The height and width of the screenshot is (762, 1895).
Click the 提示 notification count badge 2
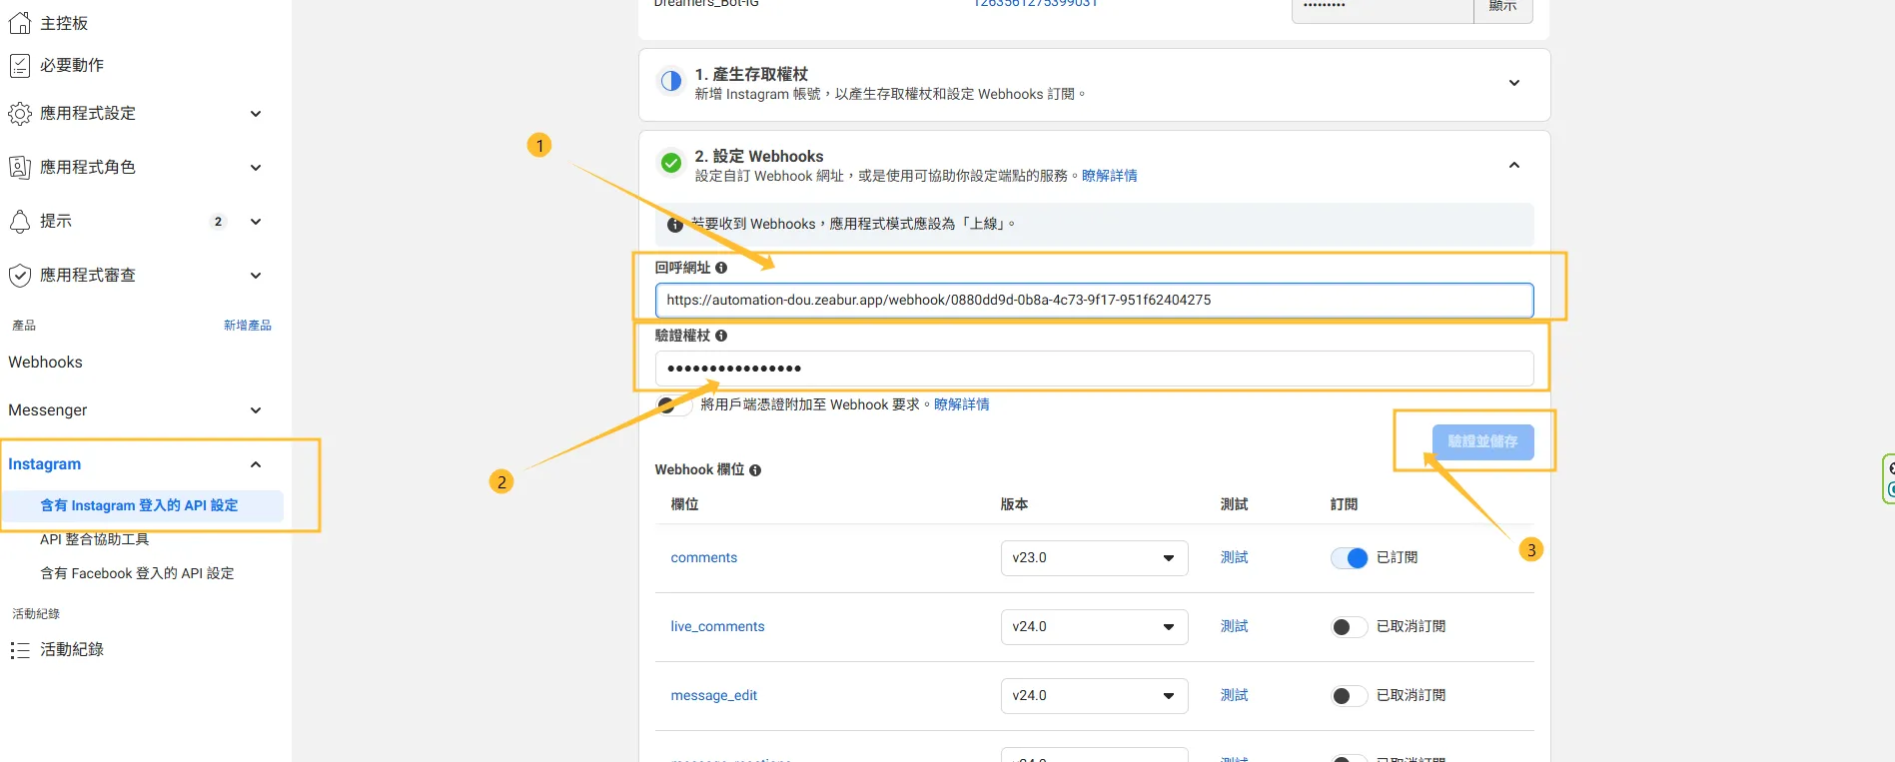(218, 222)
